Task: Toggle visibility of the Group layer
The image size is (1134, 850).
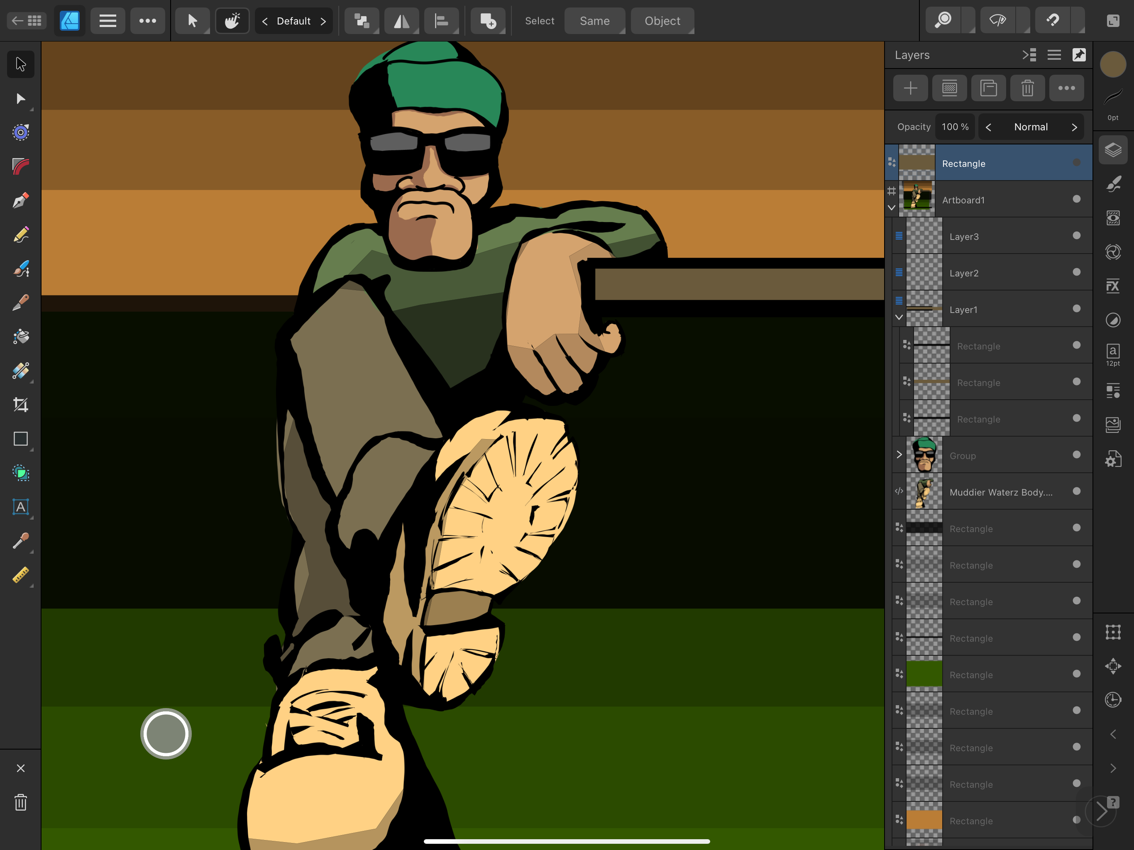Action: [x=1076, y=455]
